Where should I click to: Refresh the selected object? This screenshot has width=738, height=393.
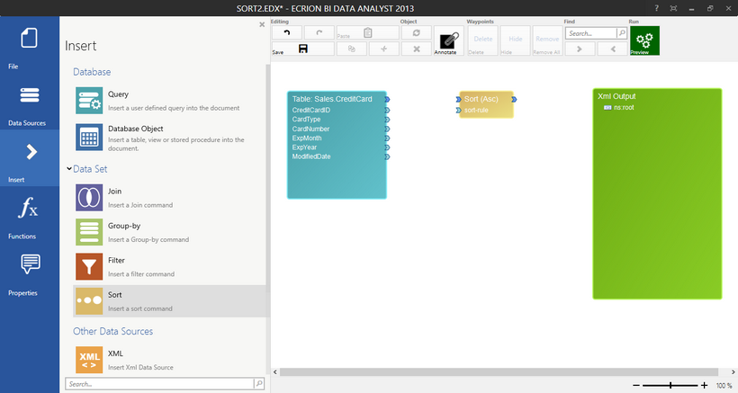coord(417,32)
